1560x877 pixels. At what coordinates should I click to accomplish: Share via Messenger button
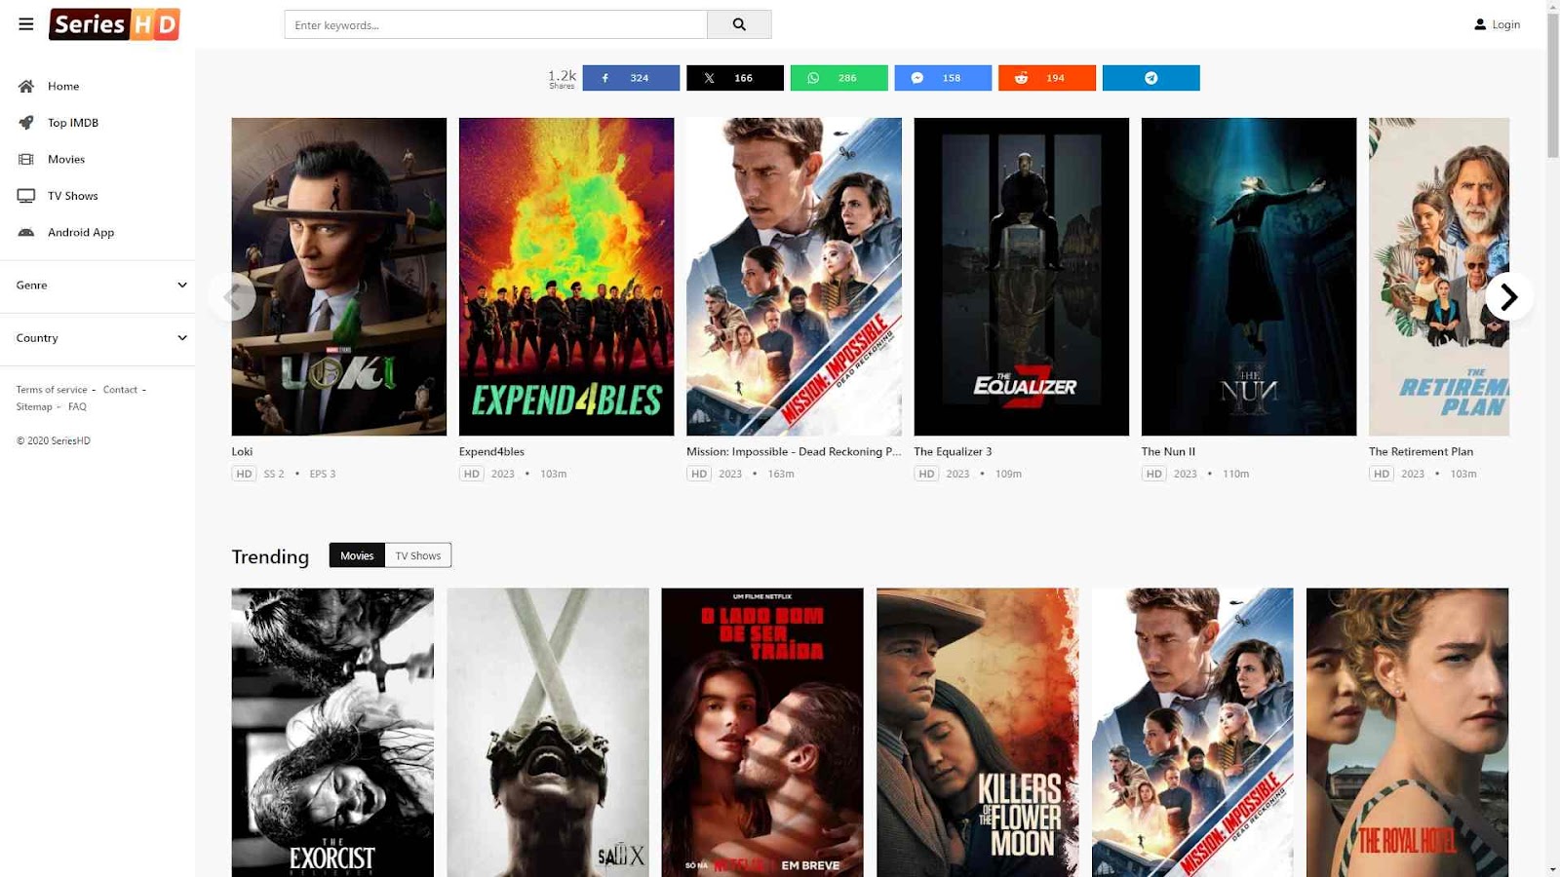943,78
